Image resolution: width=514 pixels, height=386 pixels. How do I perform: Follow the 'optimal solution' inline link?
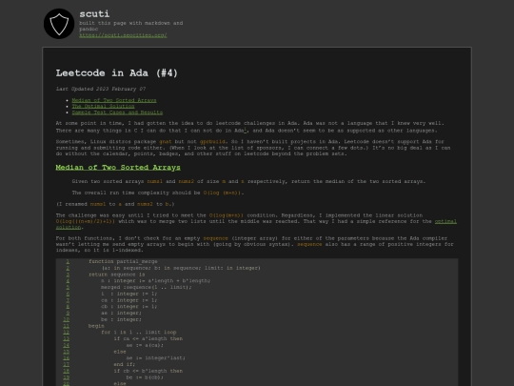[x=445, y=221]
